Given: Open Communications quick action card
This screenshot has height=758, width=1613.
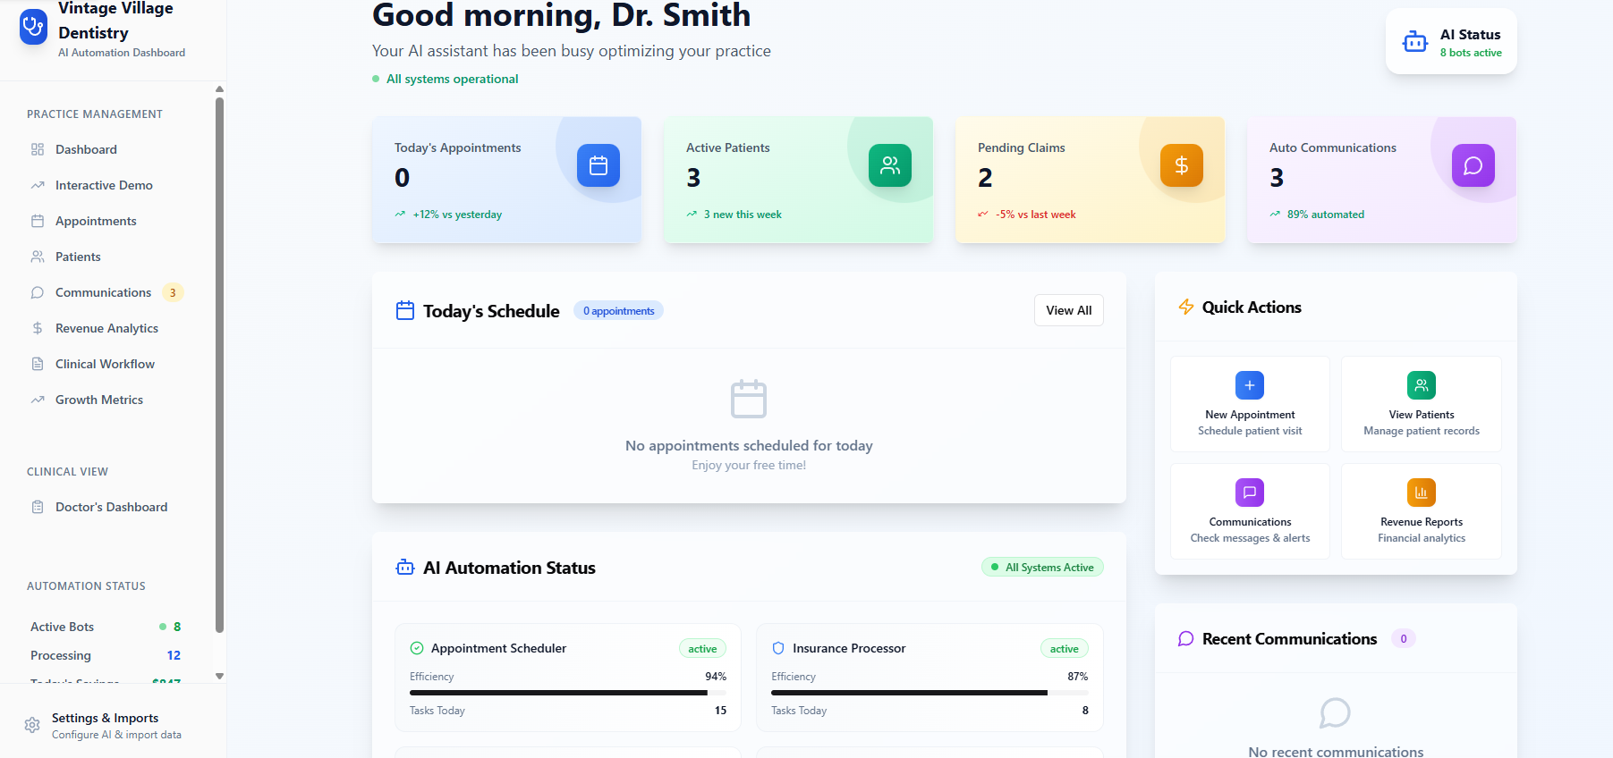Looking at the screenshot, I should click(1249, 511).
